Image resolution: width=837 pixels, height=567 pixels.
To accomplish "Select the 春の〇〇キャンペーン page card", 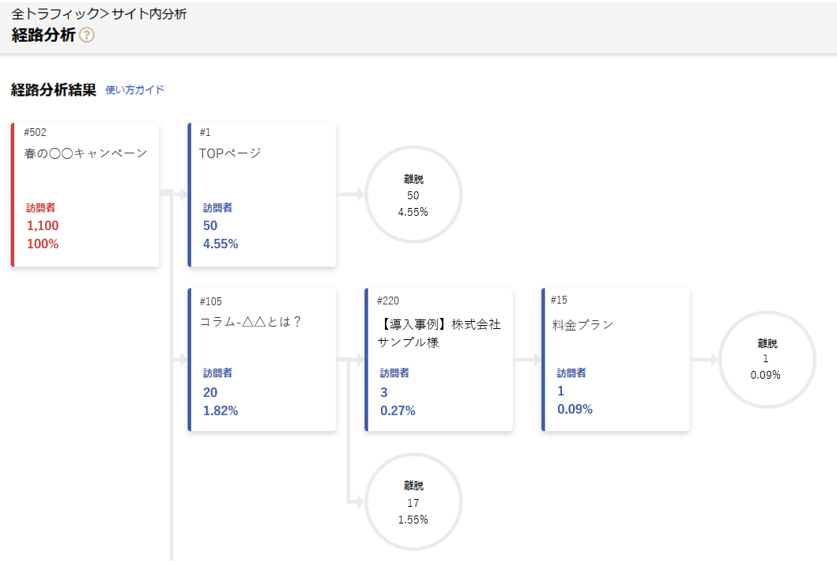I will pos(85,195).
